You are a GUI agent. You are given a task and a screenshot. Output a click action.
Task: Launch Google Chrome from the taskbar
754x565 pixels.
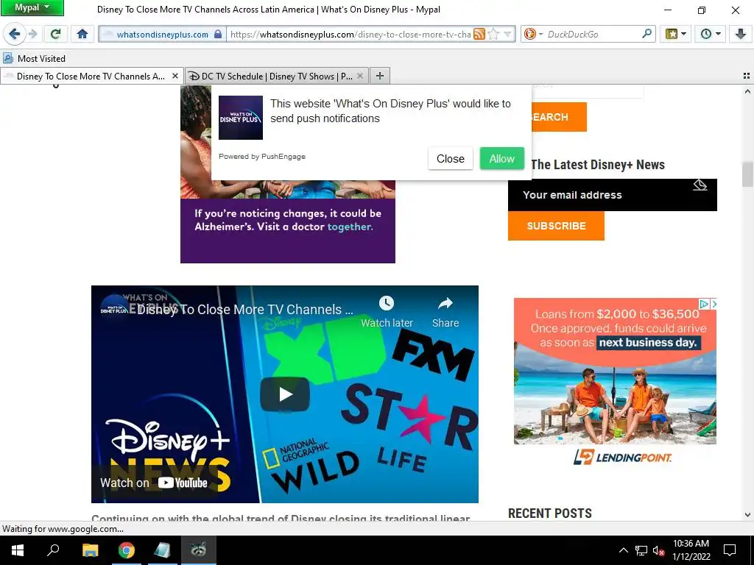(127, 550)
